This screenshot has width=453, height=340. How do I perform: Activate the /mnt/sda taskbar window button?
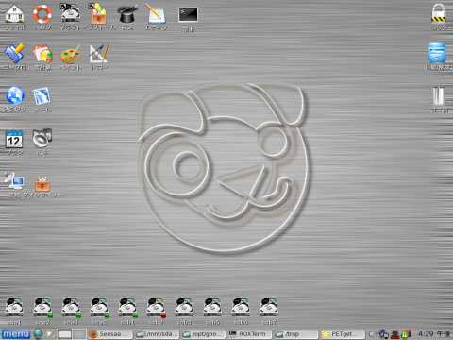click(157, 334)
